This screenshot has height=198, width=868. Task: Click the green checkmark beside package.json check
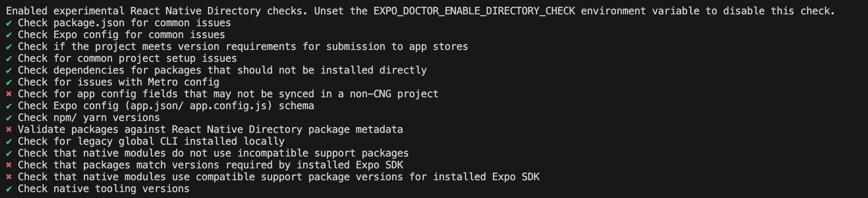coord(9,23)
